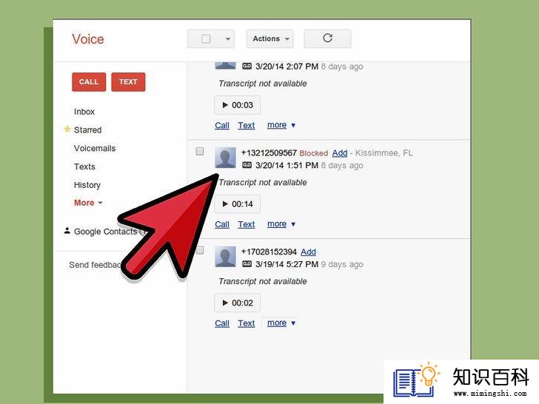This screenshot has height=404, width=539.
Task: Call back the 3/20/14 1:51 PM caller
Action: [222, 224]
